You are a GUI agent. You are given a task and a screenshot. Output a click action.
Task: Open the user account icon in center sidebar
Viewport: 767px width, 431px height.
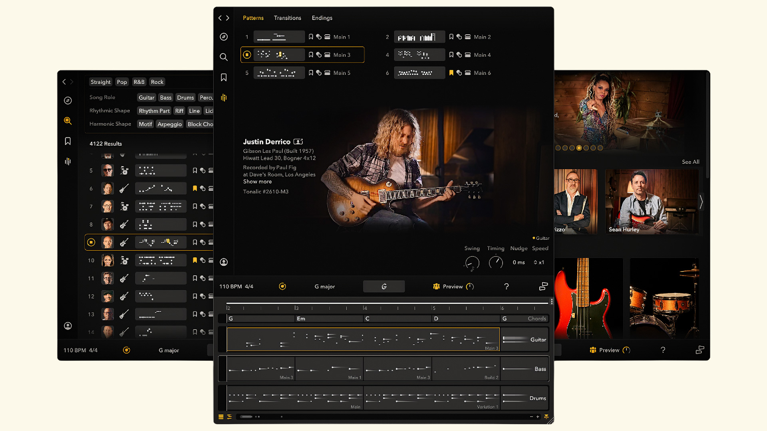(224, 262)
